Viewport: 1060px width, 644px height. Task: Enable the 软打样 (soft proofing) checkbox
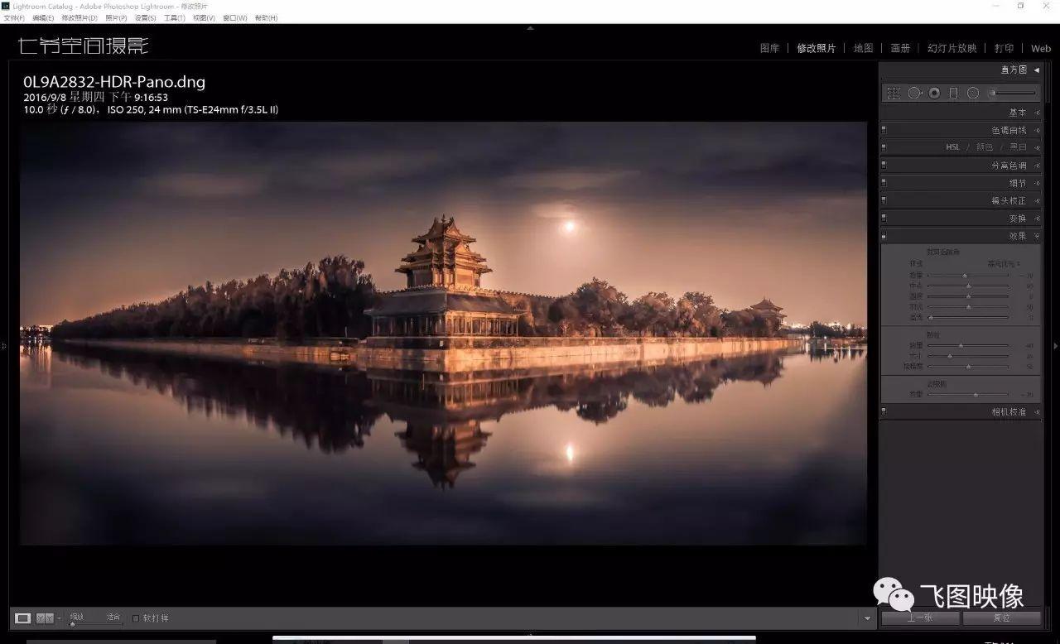click(x=137, y=618)
